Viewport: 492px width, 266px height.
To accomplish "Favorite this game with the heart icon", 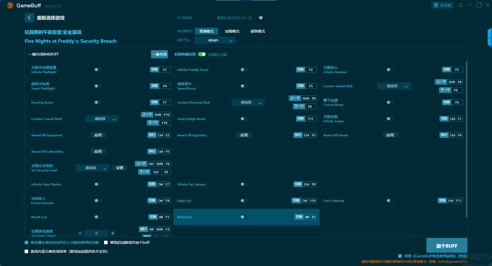I will 261,18.
